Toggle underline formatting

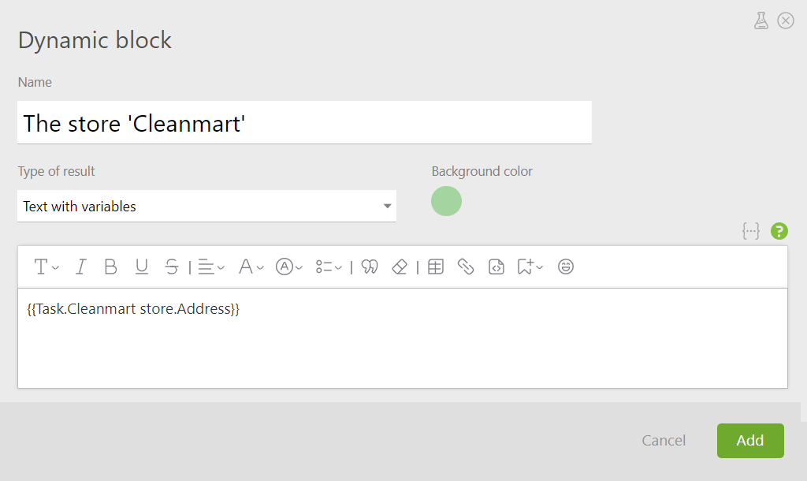click(x=142, y=267)
